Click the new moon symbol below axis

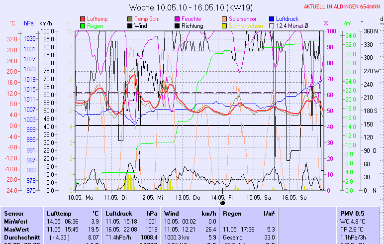pos(222,203)
